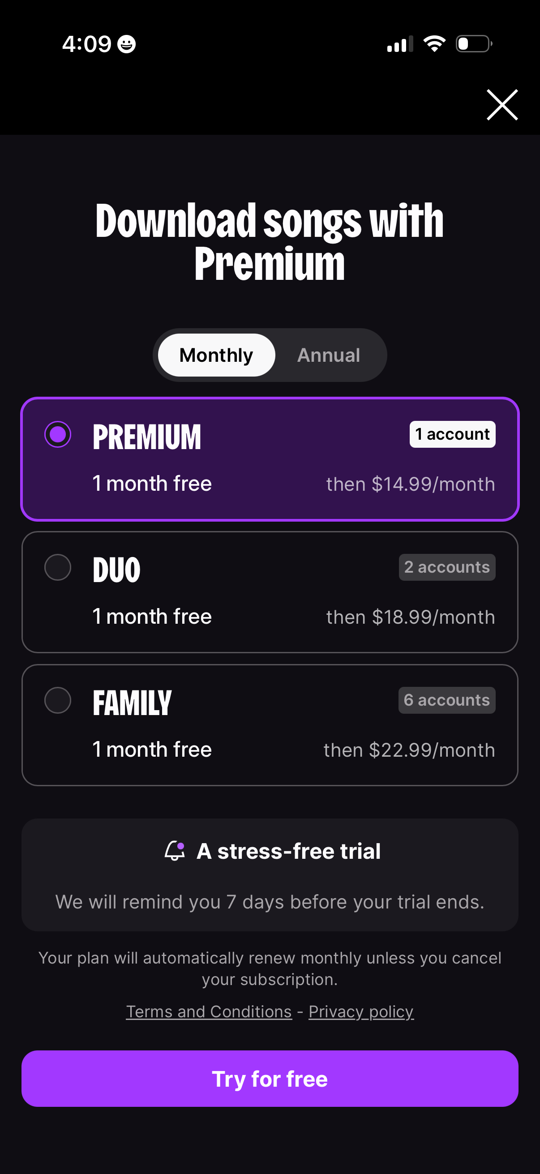The width and height of the screenshot is (540, 1174).
Task: Close the Premium offer screen
Action: pyautogui.click(x=502, y=105)
